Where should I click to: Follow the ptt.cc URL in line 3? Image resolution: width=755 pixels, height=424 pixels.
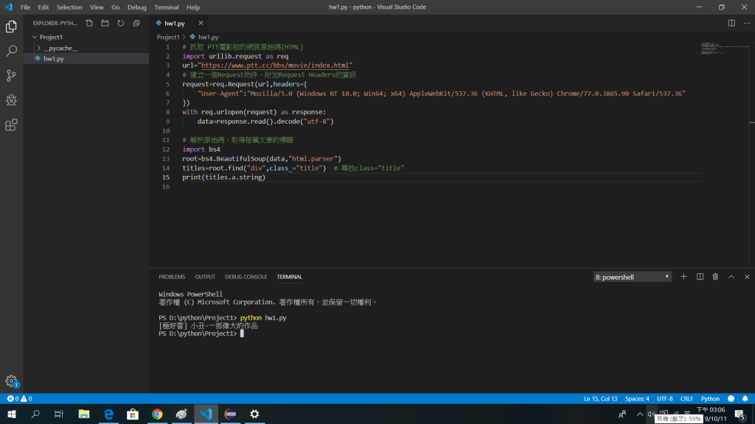275,66
